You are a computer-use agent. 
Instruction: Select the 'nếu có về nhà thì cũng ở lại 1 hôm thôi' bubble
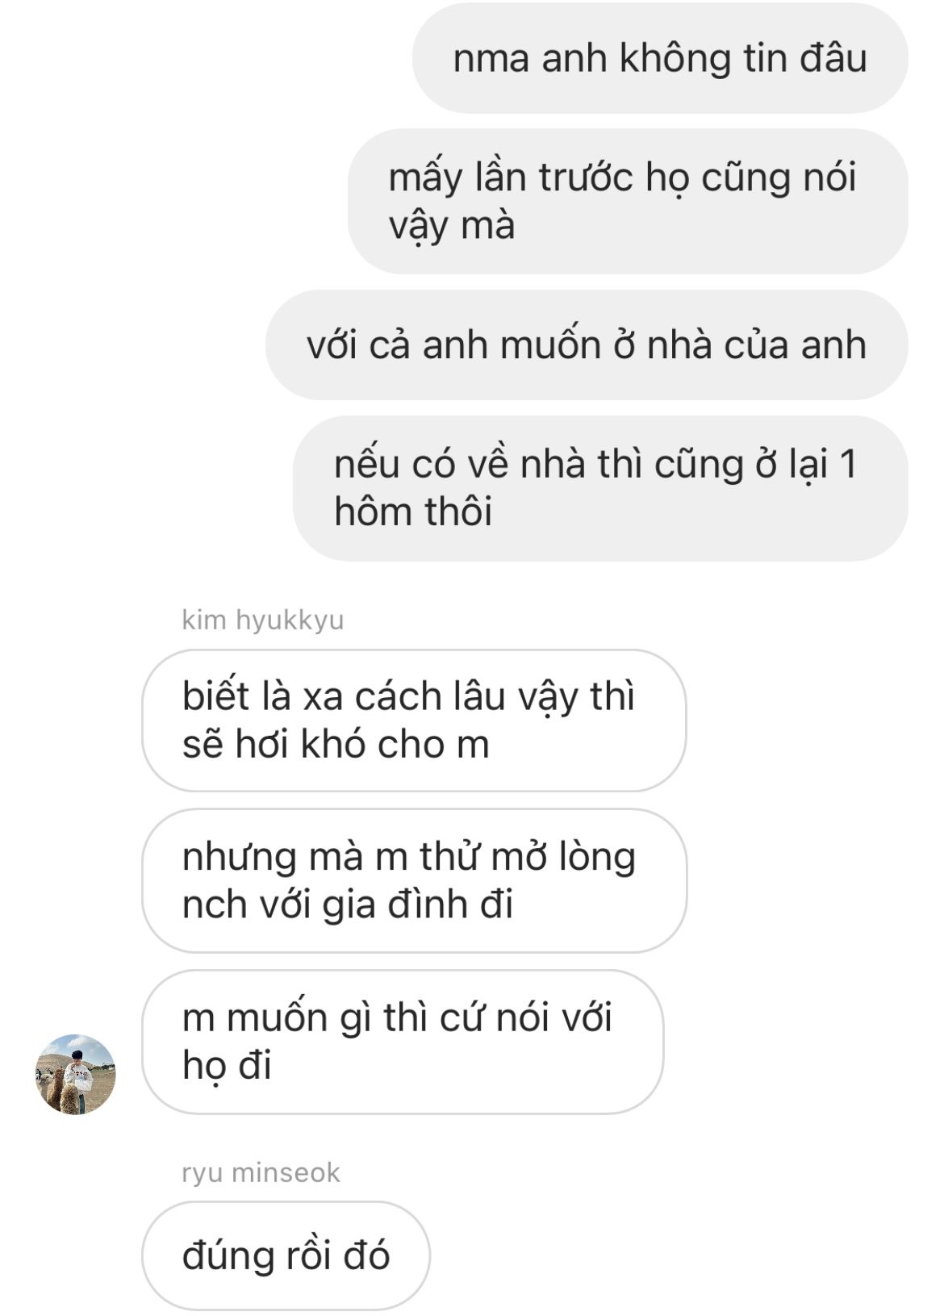click(x=600, y=488)
